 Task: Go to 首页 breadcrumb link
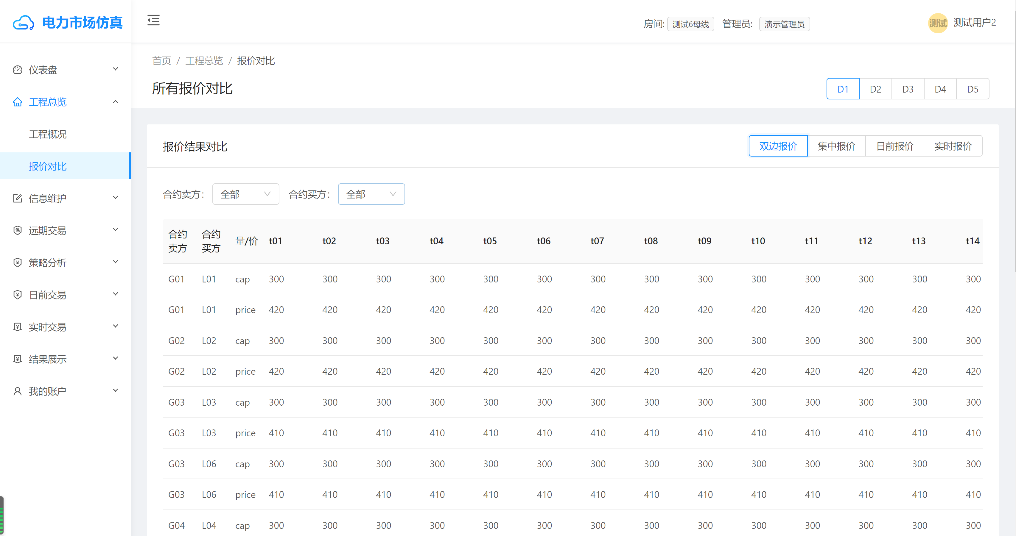(162, 61)
